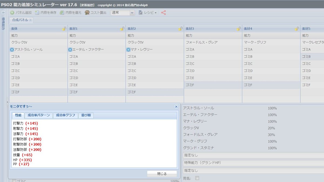The width and height of the screenshot is (324, 182).
Task: Click the collapse handle left of the monitor dialog
Action: [7, 102]
